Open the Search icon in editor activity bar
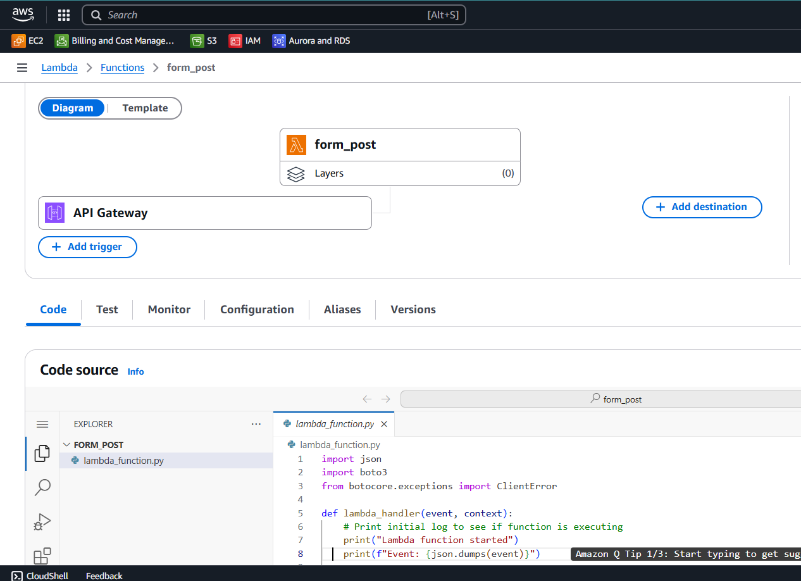The width and height of the screenshot is (801, 581). [42, 487]
